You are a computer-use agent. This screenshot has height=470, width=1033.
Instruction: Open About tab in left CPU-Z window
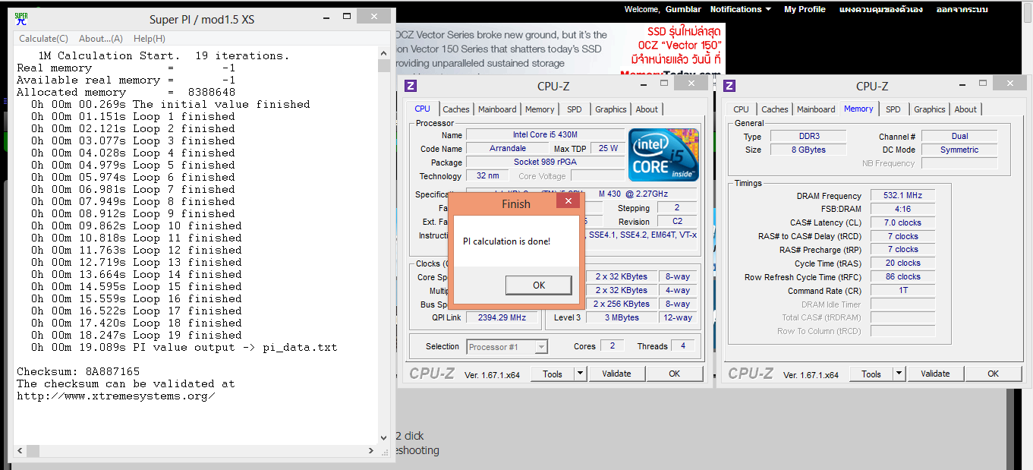point(647,109)
